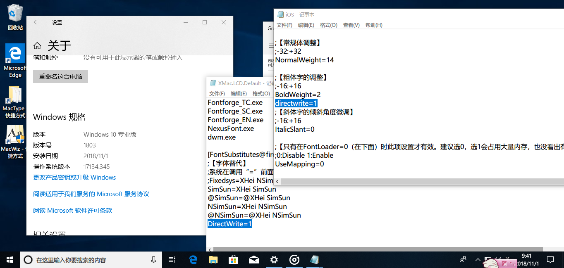Viewport: 564px width, 268px height.
Task: Open 编辑(E) menu in XMac.LCD.Default notepad
Action: (x=239, y=93)
